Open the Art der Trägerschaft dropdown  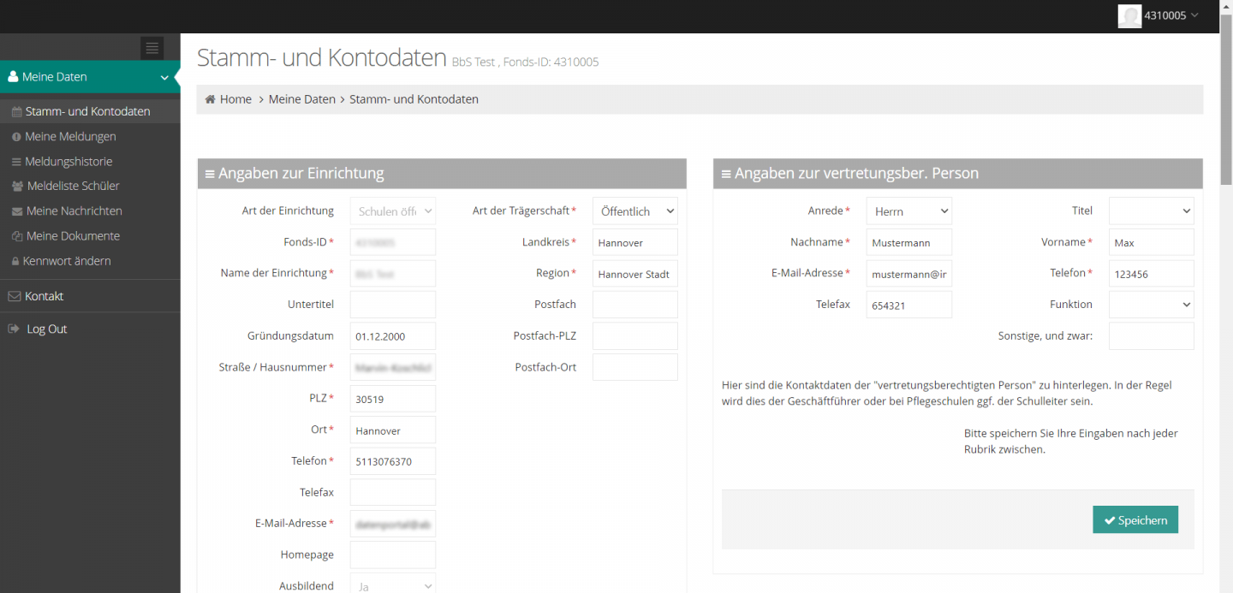635,211
